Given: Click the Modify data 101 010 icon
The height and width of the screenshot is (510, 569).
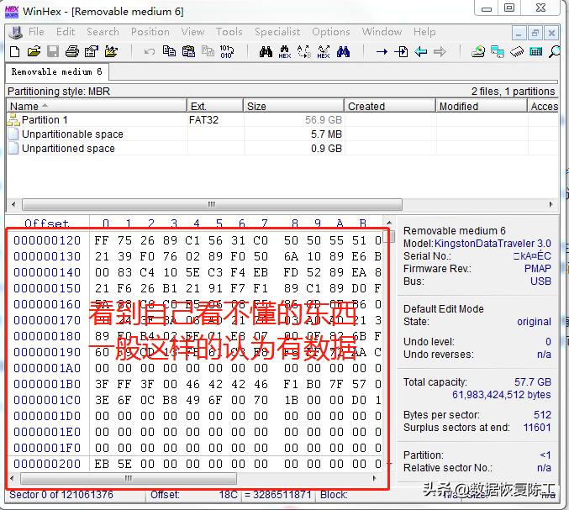Looking at the screenshot, I should [x=227, y=51].
